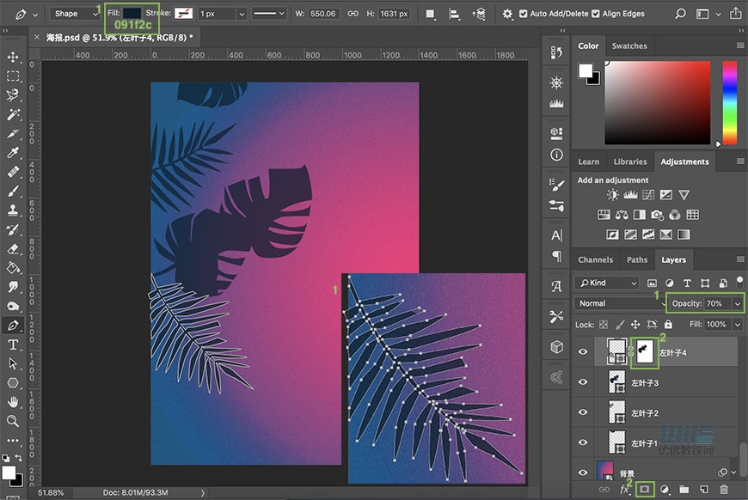This screenshot has height=500, width=748.
Task: Open the stroke line type dropdown
Action: (268, 14)
